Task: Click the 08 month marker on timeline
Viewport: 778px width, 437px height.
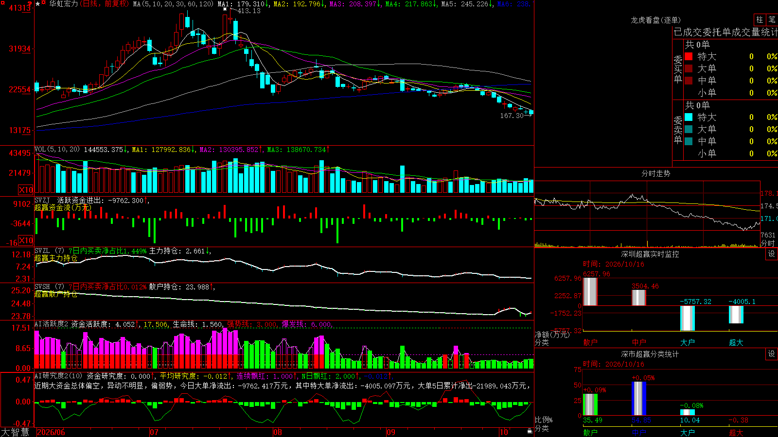Action: click(278, 432)
